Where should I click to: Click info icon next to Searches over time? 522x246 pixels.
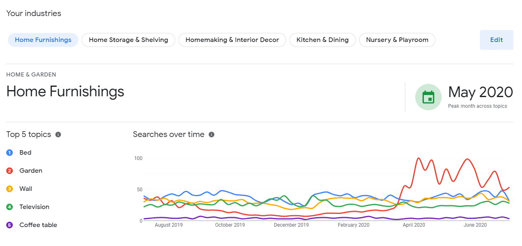(212, 135)
